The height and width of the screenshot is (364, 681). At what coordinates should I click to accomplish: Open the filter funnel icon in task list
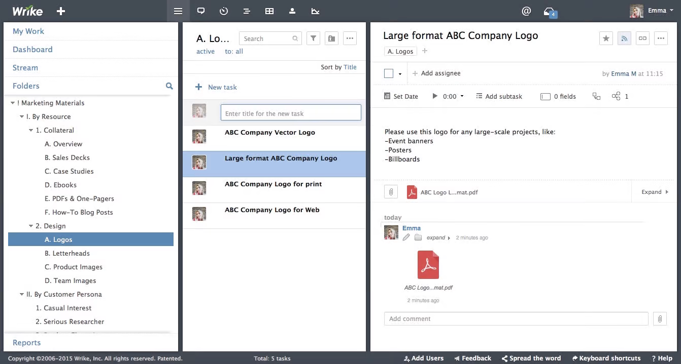(314, 38)
